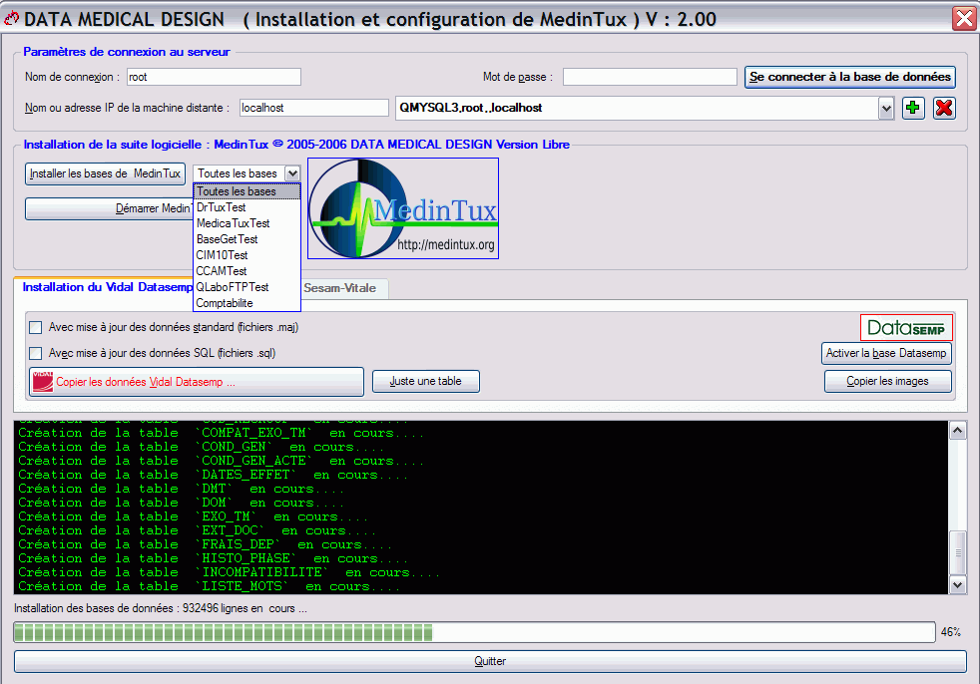
Task: Click the Démarrer MedinTux button
Action: click(110, 208)
